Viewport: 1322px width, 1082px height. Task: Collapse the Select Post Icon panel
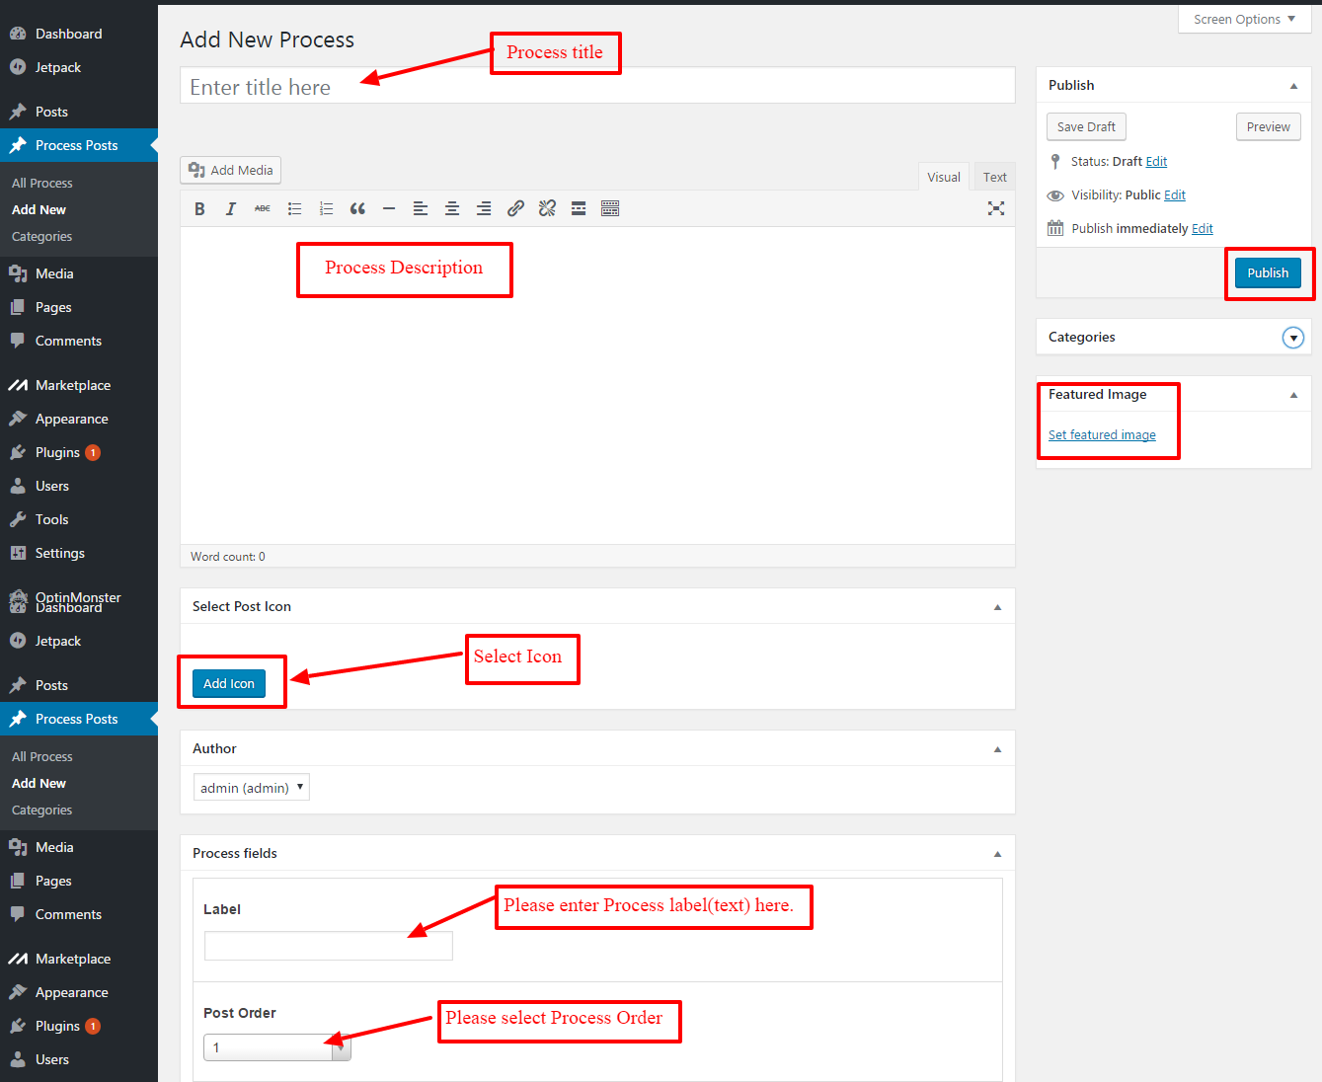tap(997, 607)
